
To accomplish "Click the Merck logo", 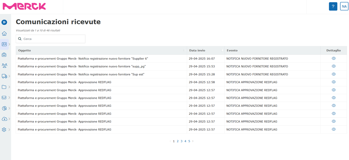I will coord(24,7).
